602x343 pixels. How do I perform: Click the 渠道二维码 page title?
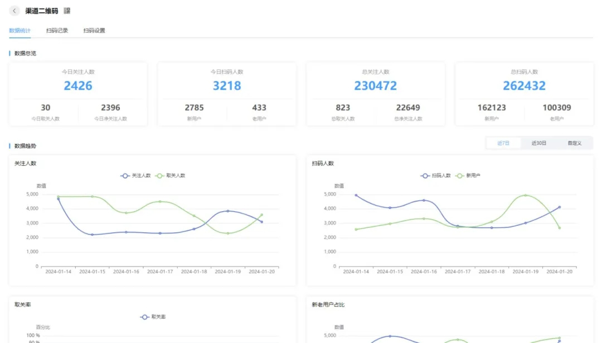tap(41, 11)
